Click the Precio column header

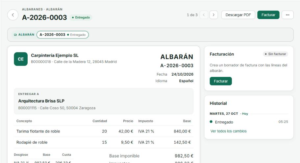[128, 121]
